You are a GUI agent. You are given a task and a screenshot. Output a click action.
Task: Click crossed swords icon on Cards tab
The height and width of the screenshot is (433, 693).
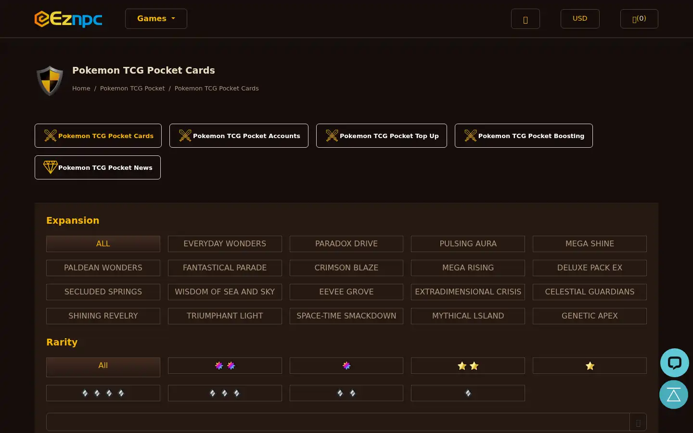coord(51,136)
